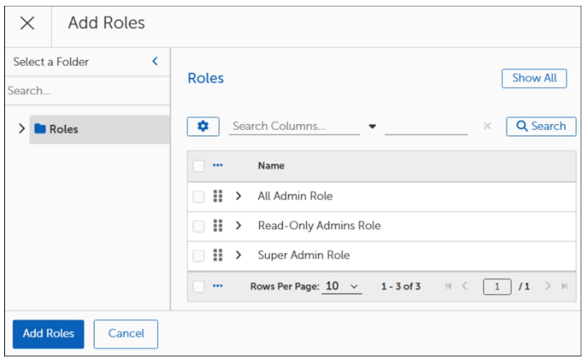Image resolution: width=588 pixels, height=363 pixels.
Task: Open the three-dots menu in table footer
Action: click(x=218, y=287)
